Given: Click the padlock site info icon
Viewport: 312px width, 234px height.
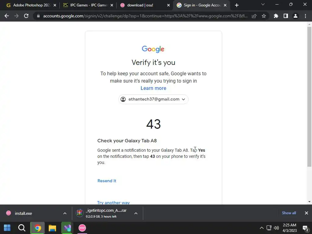Looking at the screenshot, I should (x=38, y=16).
